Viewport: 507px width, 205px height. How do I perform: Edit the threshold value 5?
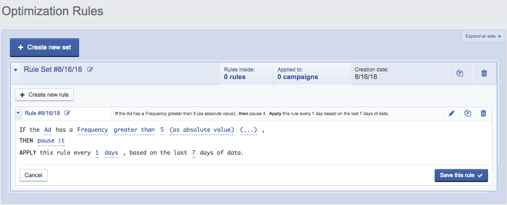pos(162,130)
